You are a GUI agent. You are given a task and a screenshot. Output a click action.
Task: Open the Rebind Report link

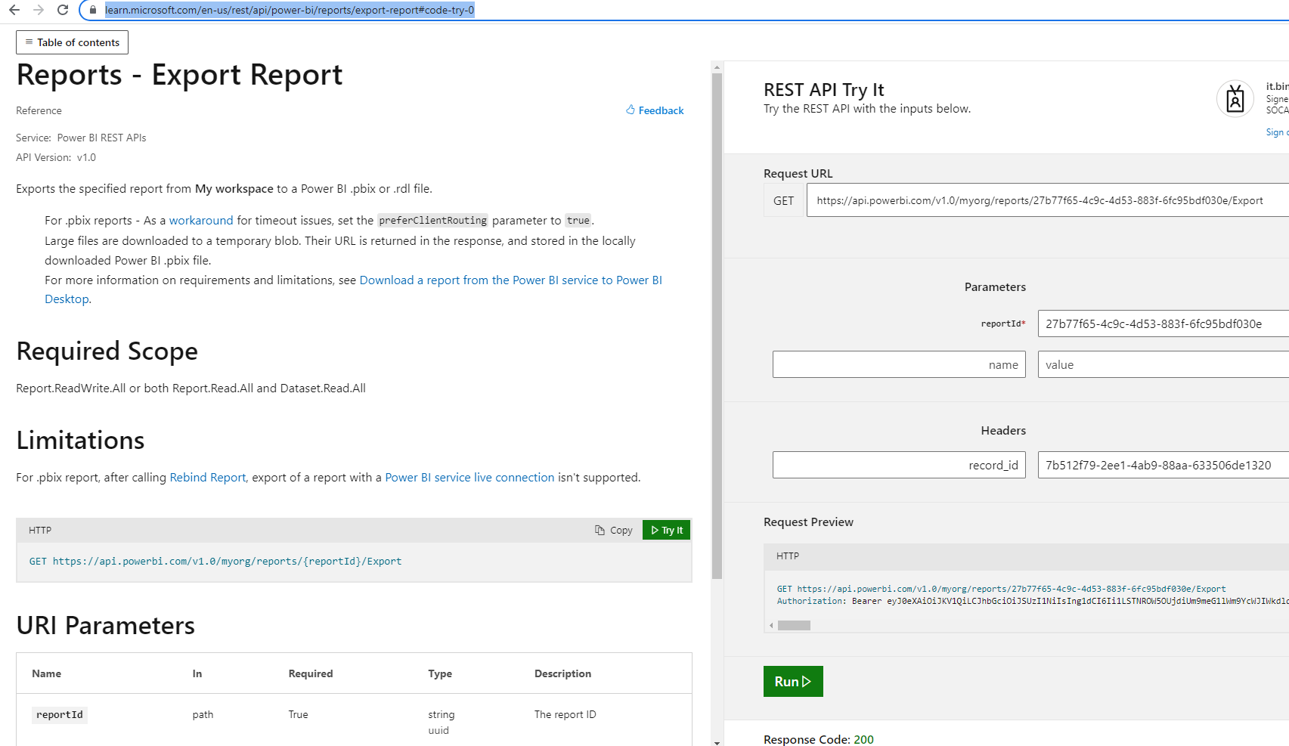tap(208, 478)
